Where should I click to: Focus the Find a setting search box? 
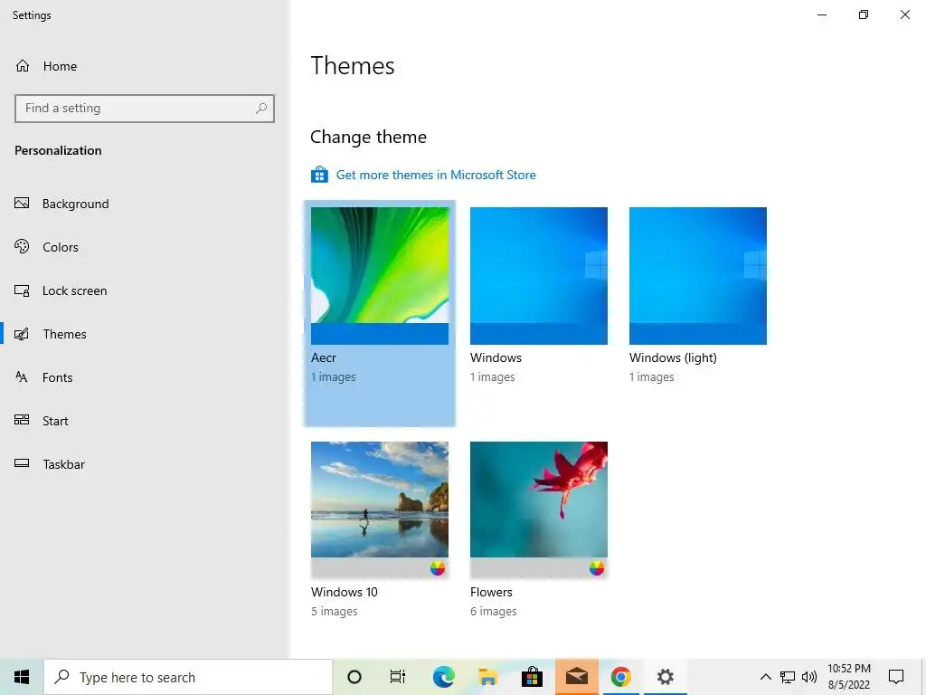[145, 109]
